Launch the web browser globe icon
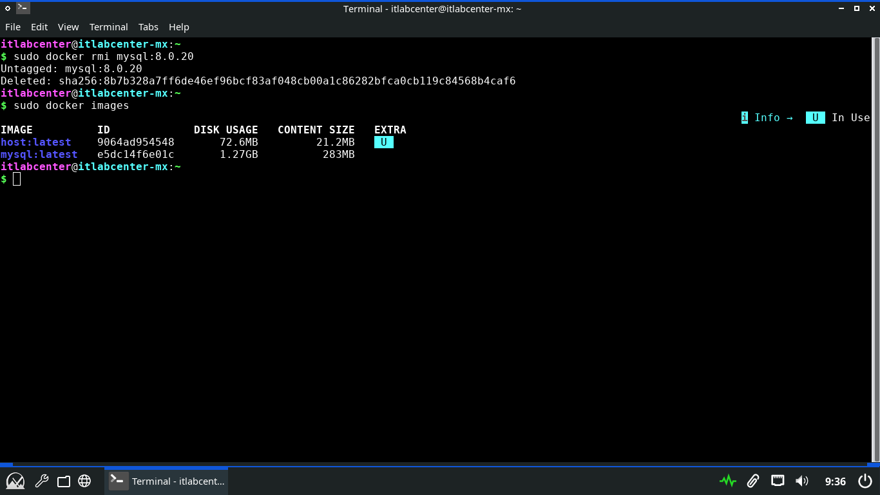This screenshot has height=495, width=880. click(84, 481)
